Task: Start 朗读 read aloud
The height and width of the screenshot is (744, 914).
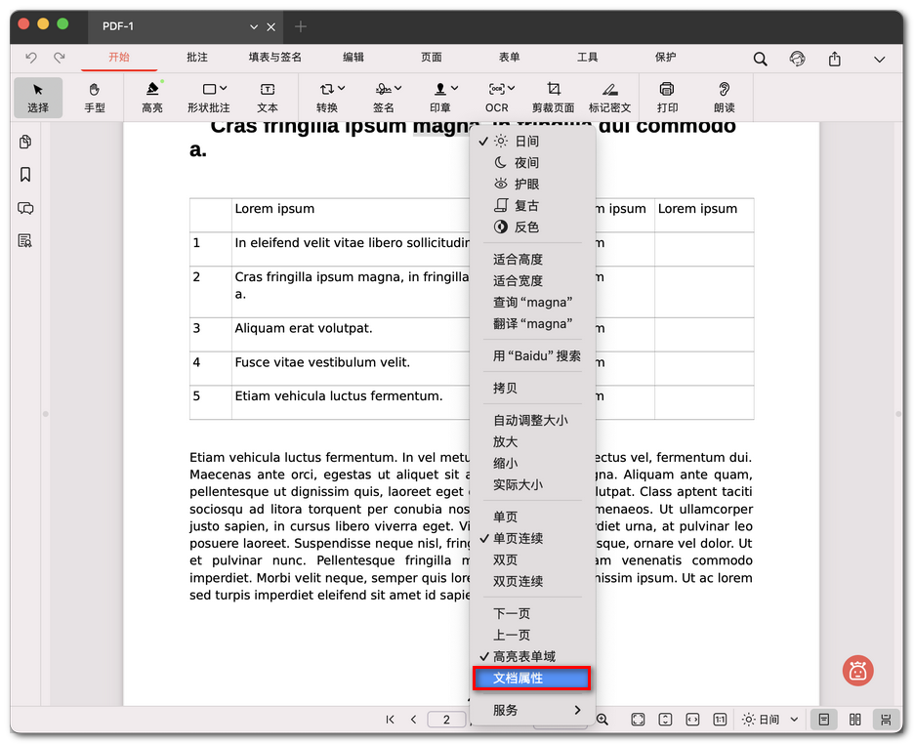Action: [724, 97]
